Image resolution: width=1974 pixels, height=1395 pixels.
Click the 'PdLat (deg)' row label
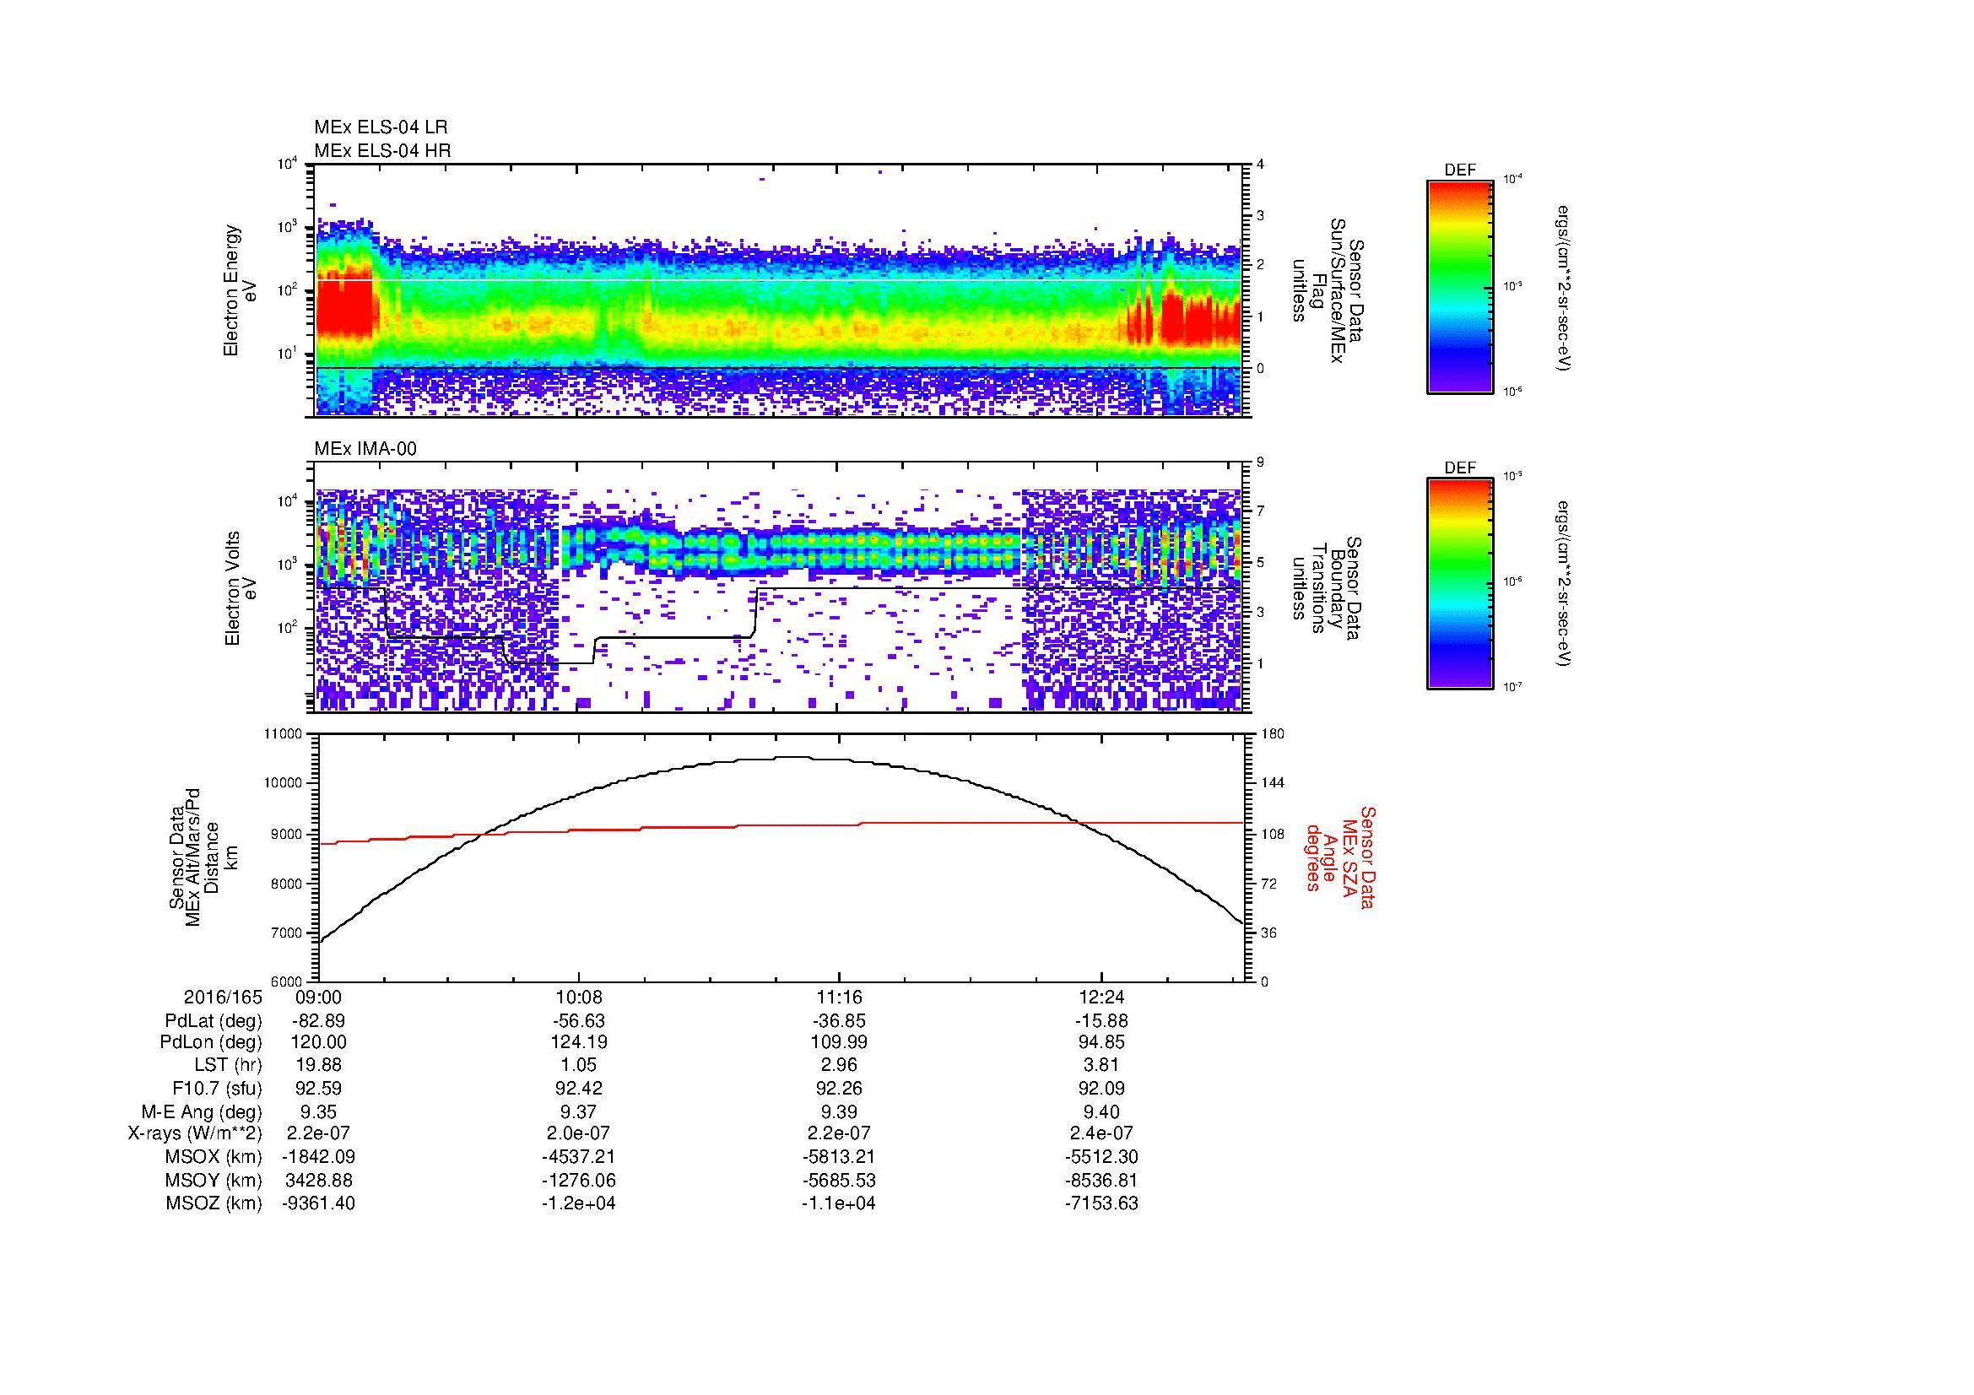click(x=214, y=1021)
